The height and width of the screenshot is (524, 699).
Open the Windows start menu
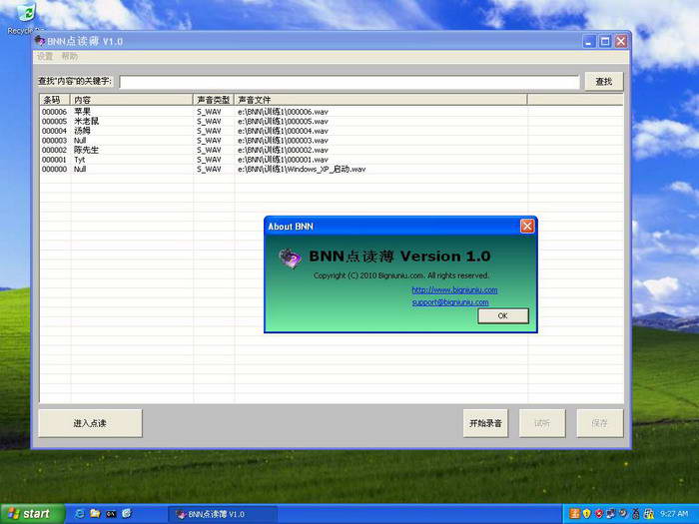point(32,514)
